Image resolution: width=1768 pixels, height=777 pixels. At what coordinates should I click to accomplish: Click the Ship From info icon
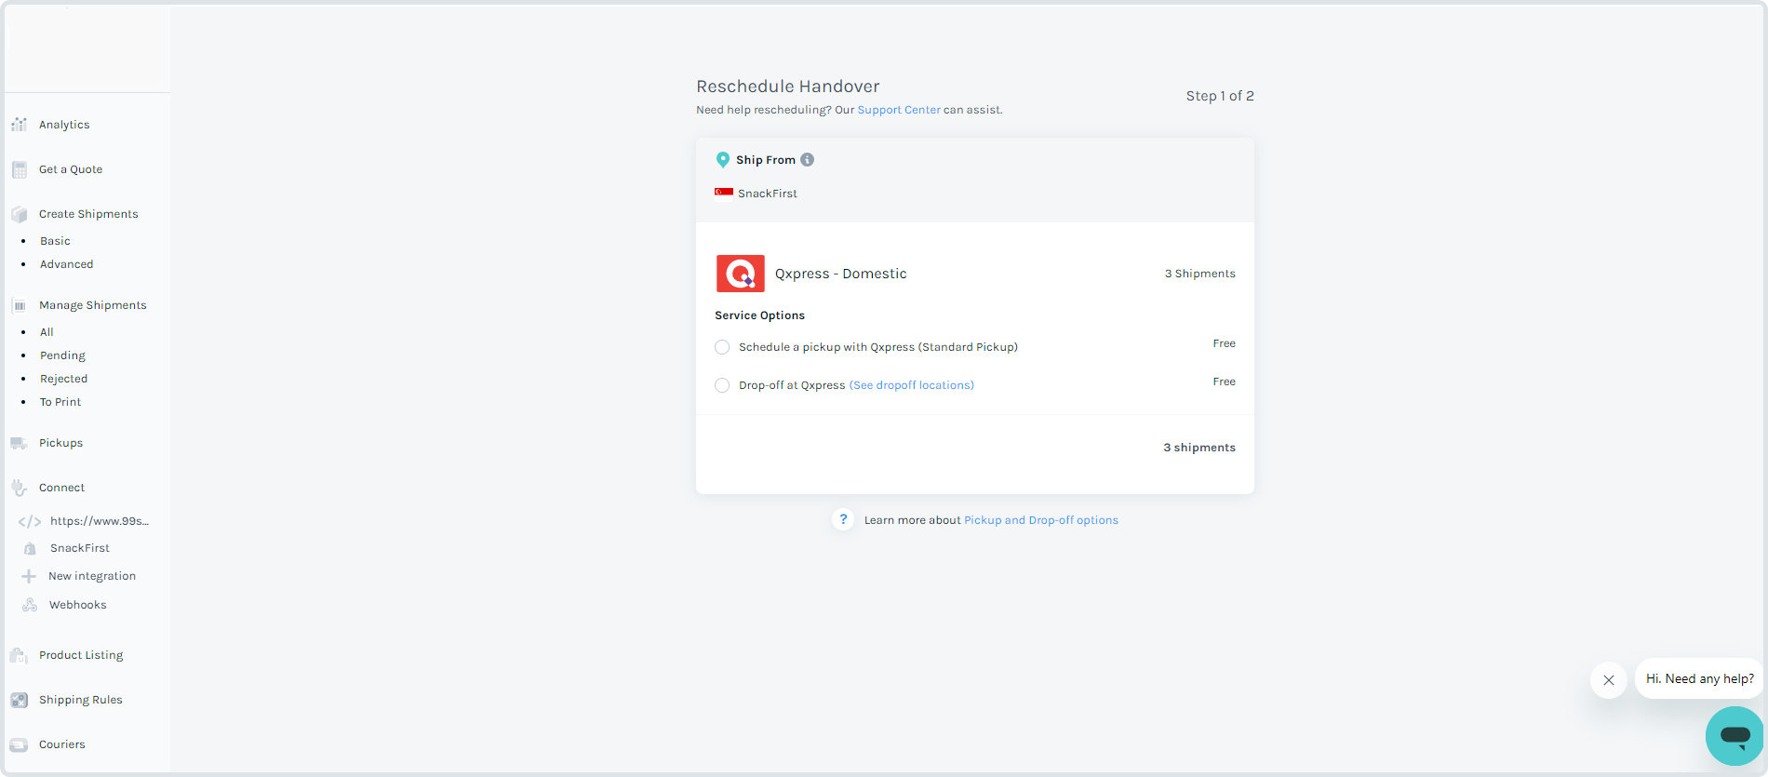pyautogui.click(x=807, y=160)
